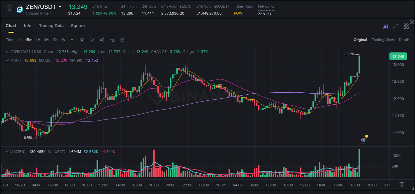
Task: Switch to the Trading Data tab
Action: pyautogui.click(x=51, y=25)
